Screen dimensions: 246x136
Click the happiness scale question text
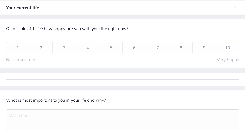[x=67, y=29]
